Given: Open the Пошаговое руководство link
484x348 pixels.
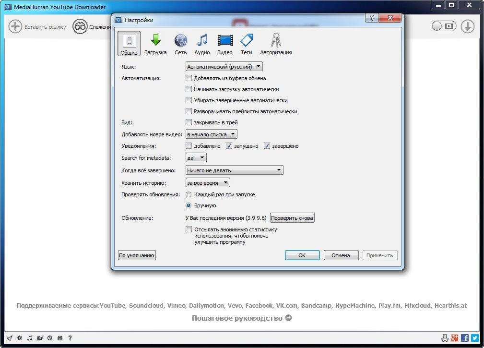Looking at the screenshot, I should point(242,318).
